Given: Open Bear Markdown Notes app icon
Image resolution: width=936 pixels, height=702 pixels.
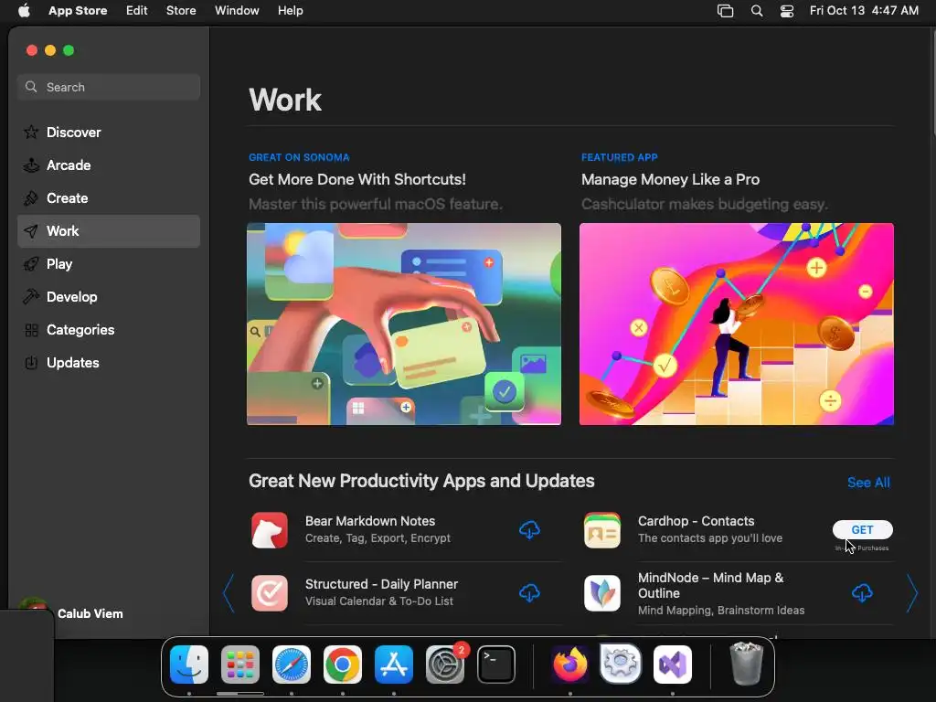Looking at the screenshot, I should [270, 530].
